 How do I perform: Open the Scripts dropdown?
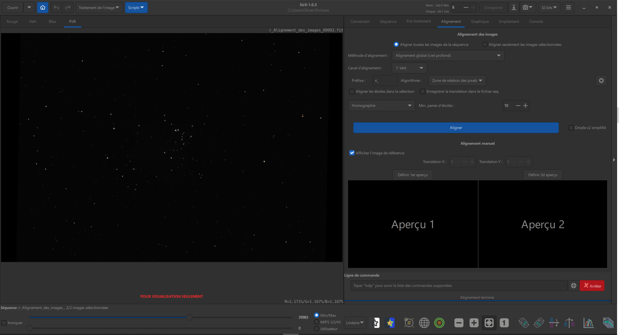(x=136, y=7)
